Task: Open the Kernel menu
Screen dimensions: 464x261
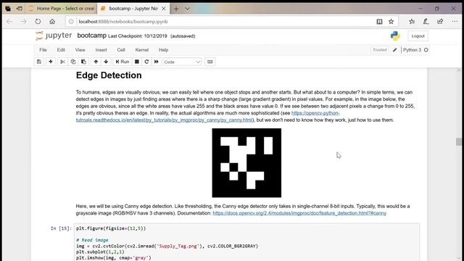Action: pyautogui.click(x=142, y=50)
